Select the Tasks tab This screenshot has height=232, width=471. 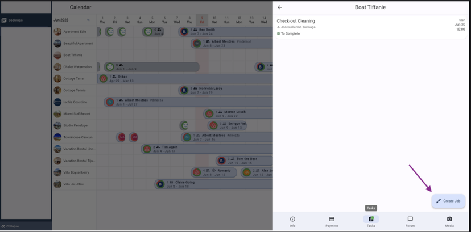click(x=371, y=222)
